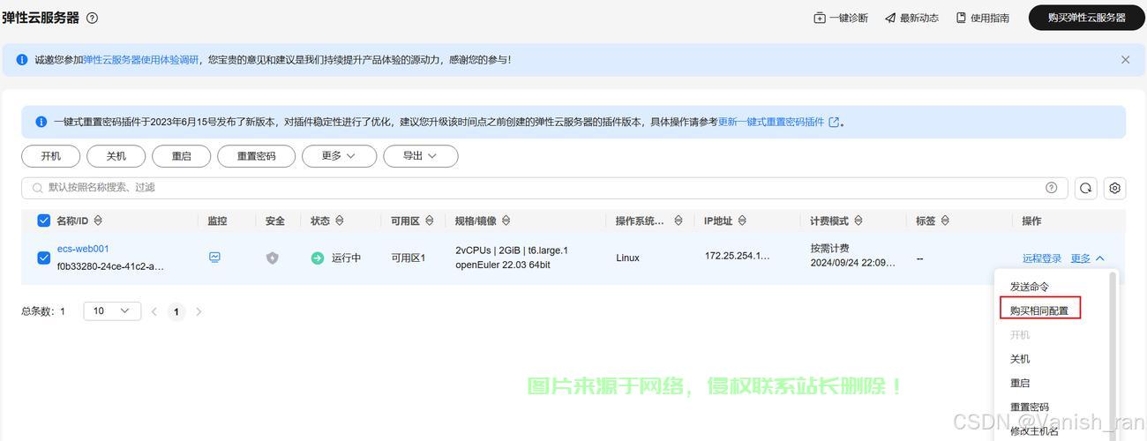Click the 2vCPUs | 2GiB | t6.large.1 spec text
The image size is (1147, 441).
pyautogui.click(x=512, y=250)
